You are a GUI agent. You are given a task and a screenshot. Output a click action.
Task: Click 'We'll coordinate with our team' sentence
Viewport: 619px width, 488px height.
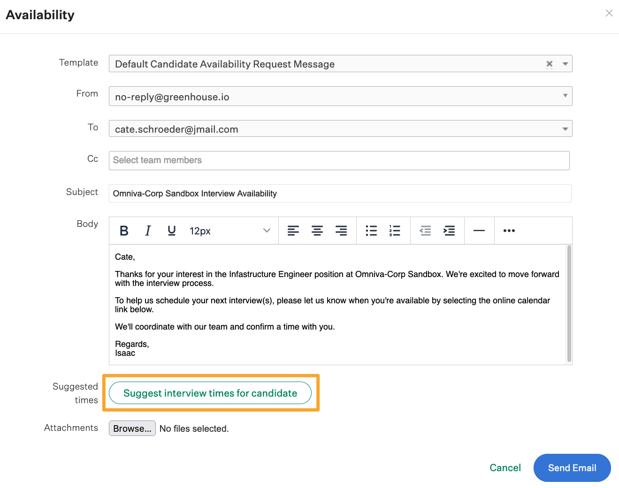pos(225,327)
